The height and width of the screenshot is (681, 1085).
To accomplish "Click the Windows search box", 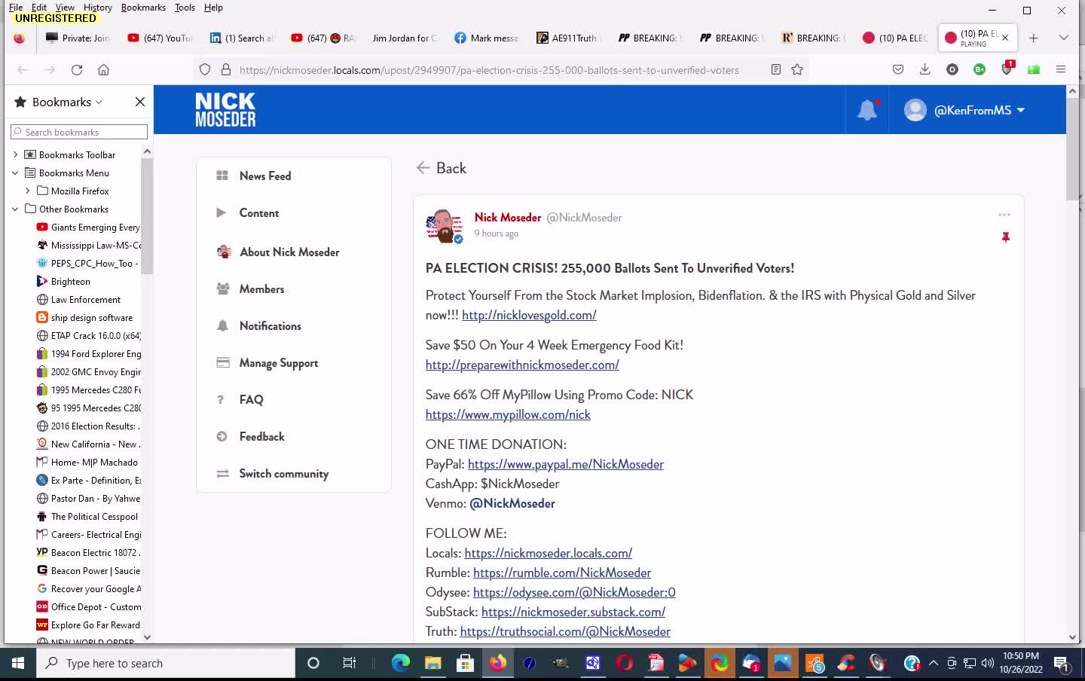I will pyautogui.click(x=166, y=663).
